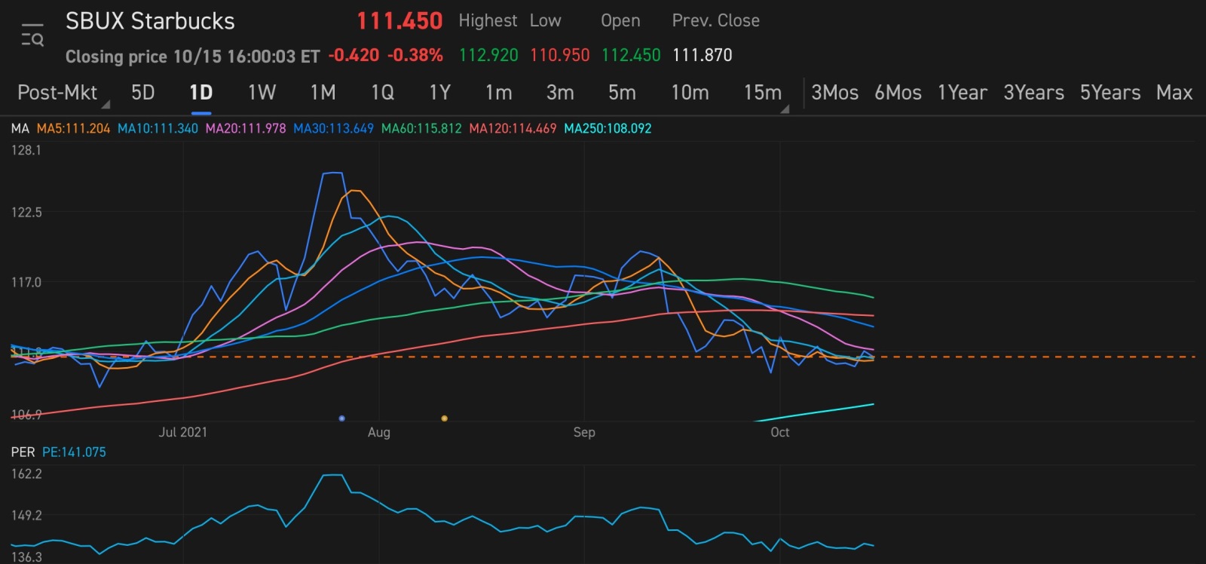The height and width of the screenshot is (564, 1206).
Task: Set chart range to 3Years
Action: pos(1033,93)
